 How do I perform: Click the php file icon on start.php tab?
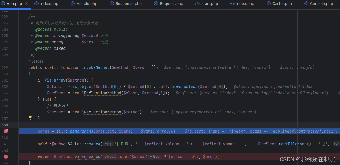tap(198, 4)
